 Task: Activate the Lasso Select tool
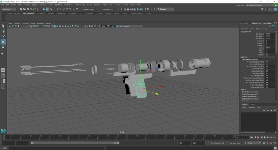click(3, 31)
